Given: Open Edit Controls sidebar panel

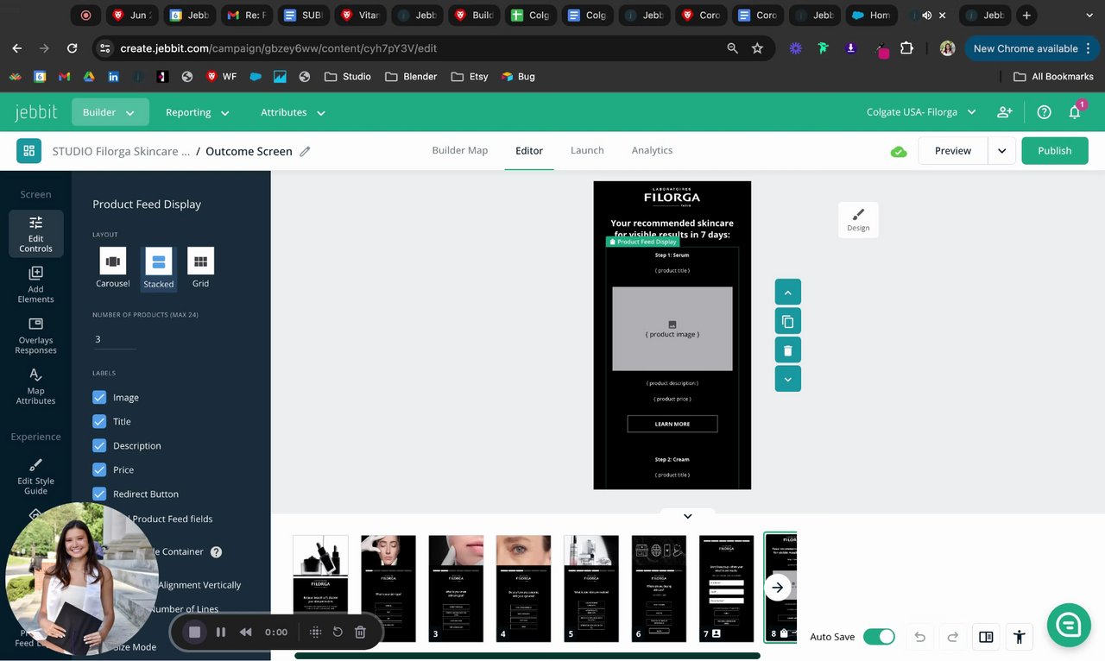Looking at the screenshot, I should tap(35, 234).
